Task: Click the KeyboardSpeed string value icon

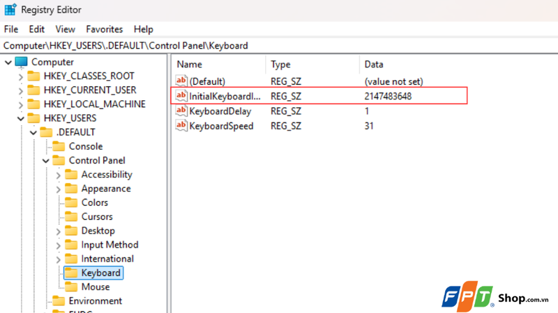Action: coord(181,126)
